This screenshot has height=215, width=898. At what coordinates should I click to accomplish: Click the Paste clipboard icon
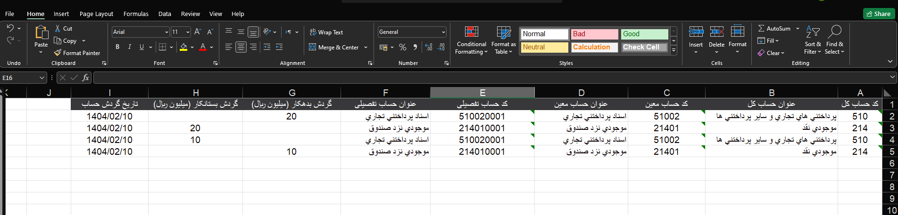41,32
